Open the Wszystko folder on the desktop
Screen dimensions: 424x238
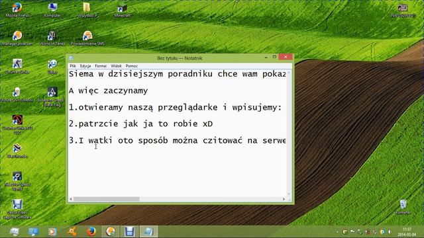pyautogui.click(x=87, y=10)
